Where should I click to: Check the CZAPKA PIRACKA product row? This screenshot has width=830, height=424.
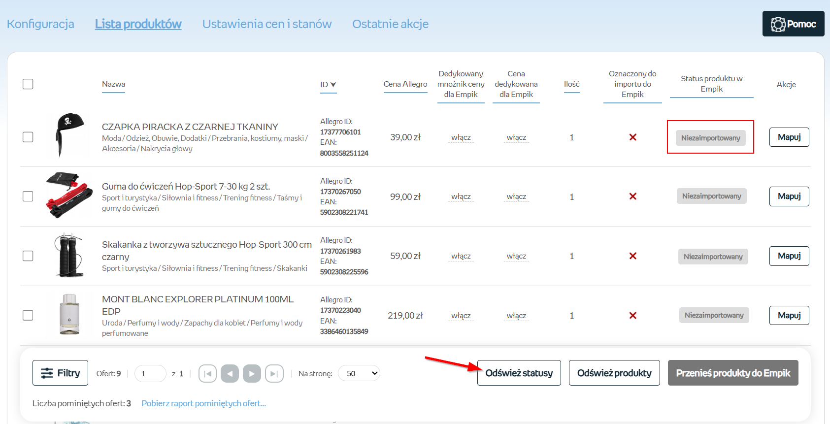[x=28, y=137]
